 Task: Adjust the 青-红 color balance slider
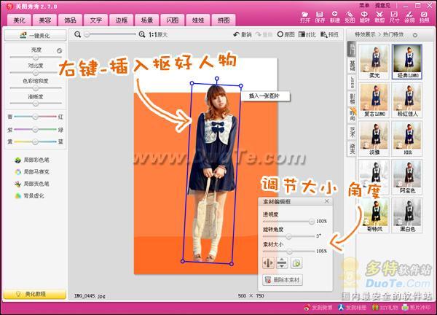(x=36, y=117)
